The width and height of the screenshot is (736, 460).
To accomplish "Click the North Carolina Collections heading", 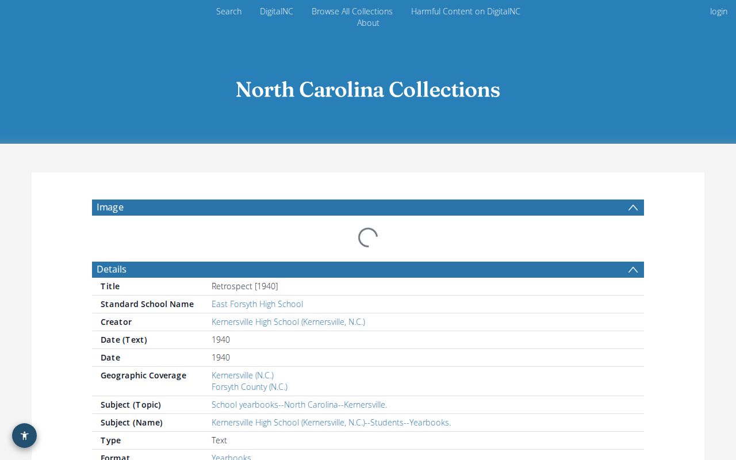I will (x=368, y=90).
